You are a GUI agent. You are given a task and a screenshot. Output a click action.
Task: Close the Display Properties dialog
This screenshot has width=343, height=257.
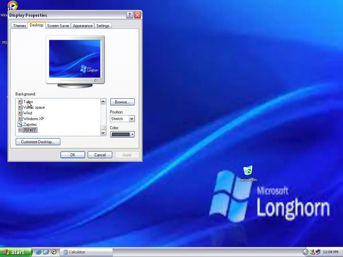pyautogui.click(x=138, y=15)
